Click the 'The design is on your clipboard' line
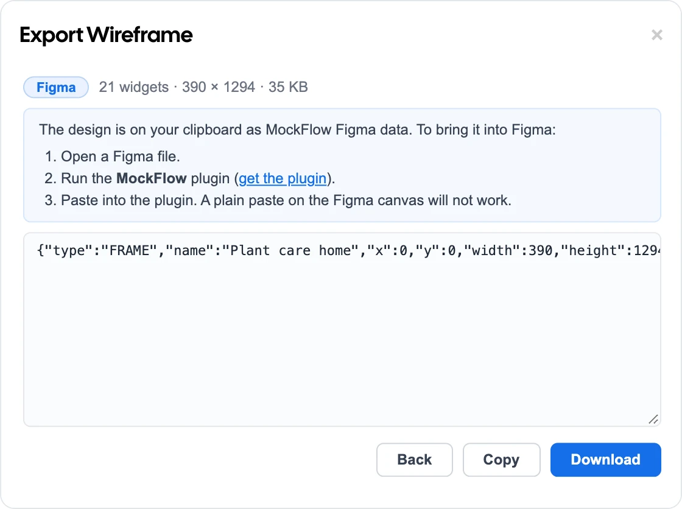Image resolution: width=682 pixels, height=509 pixels. pos(298,130)
